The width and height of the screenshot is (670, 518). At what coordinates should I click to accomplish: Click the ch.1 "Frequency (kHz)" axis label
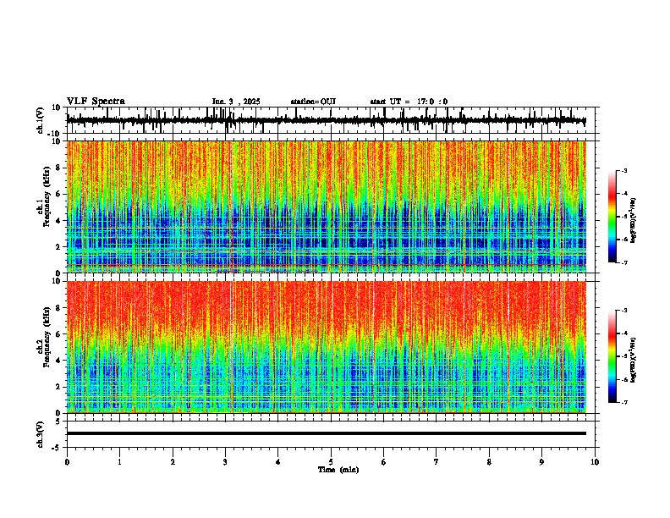pos(47,197)
